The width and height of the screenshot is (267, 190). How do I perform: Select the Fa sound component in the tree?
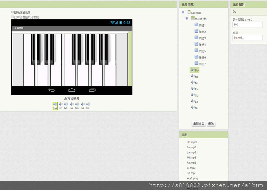194,89
